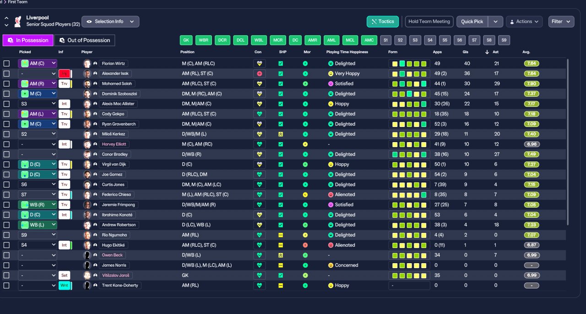Open the Quick Pick arrow dropdown
This screenshot has height=314, width=586.
[x=495, y=22]
